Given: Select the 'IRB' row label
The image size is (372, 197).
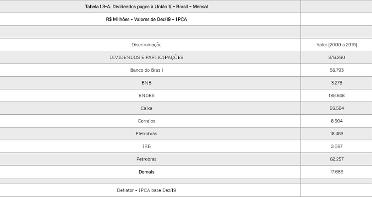Looking at the screenshot, I should tap(146, 146).
